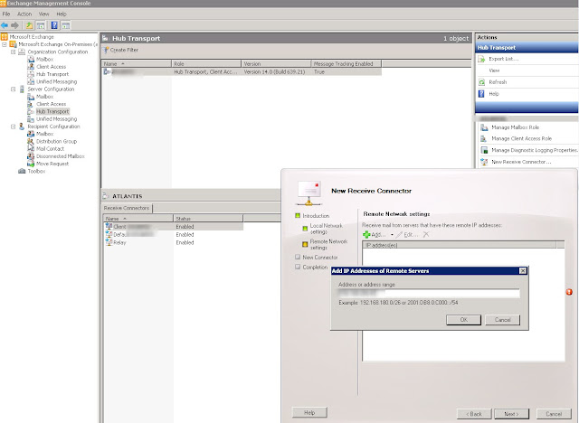Screen dimensions: 579x423
Task: Sort Hub Transport list by Version column
Action: pyautogui.click(x=276, y=64)
